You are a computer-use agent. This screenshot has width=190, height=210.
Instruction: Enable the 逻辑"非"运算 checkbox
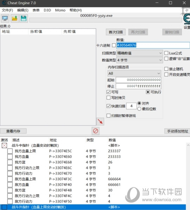point(166,59)
